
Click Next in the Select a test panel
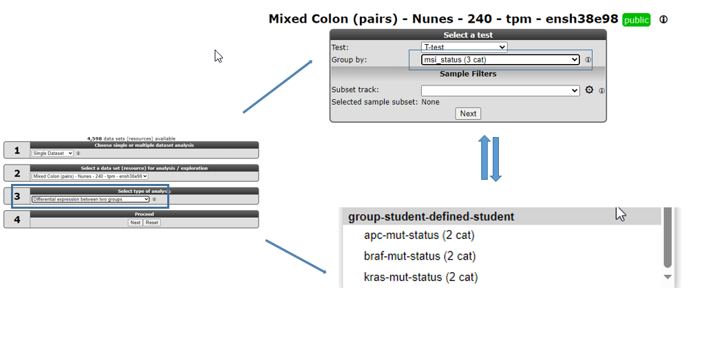click(468, 114)
